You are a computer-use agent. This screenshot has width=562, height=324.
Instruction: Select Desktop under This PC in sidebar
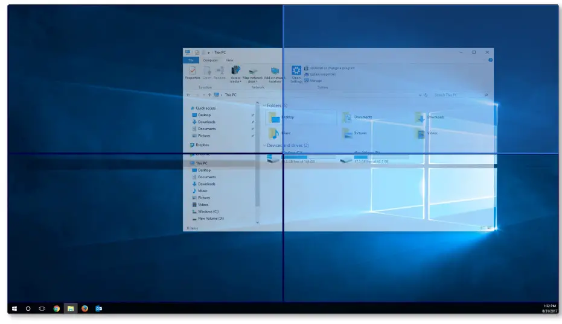pyautogui.click(x=202, y=170)
